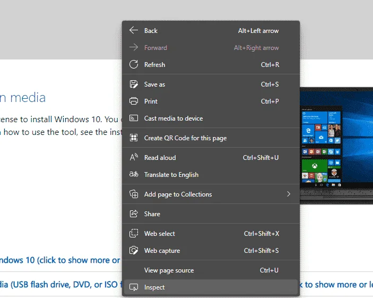Click the Ctrl+Shift+S shortcut label
373x298 pixels.
click(261, 250)
